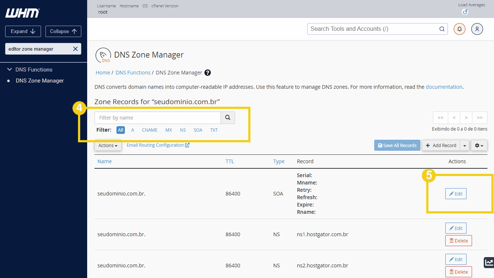Click the DNS Zone Manager page icon

103,55
